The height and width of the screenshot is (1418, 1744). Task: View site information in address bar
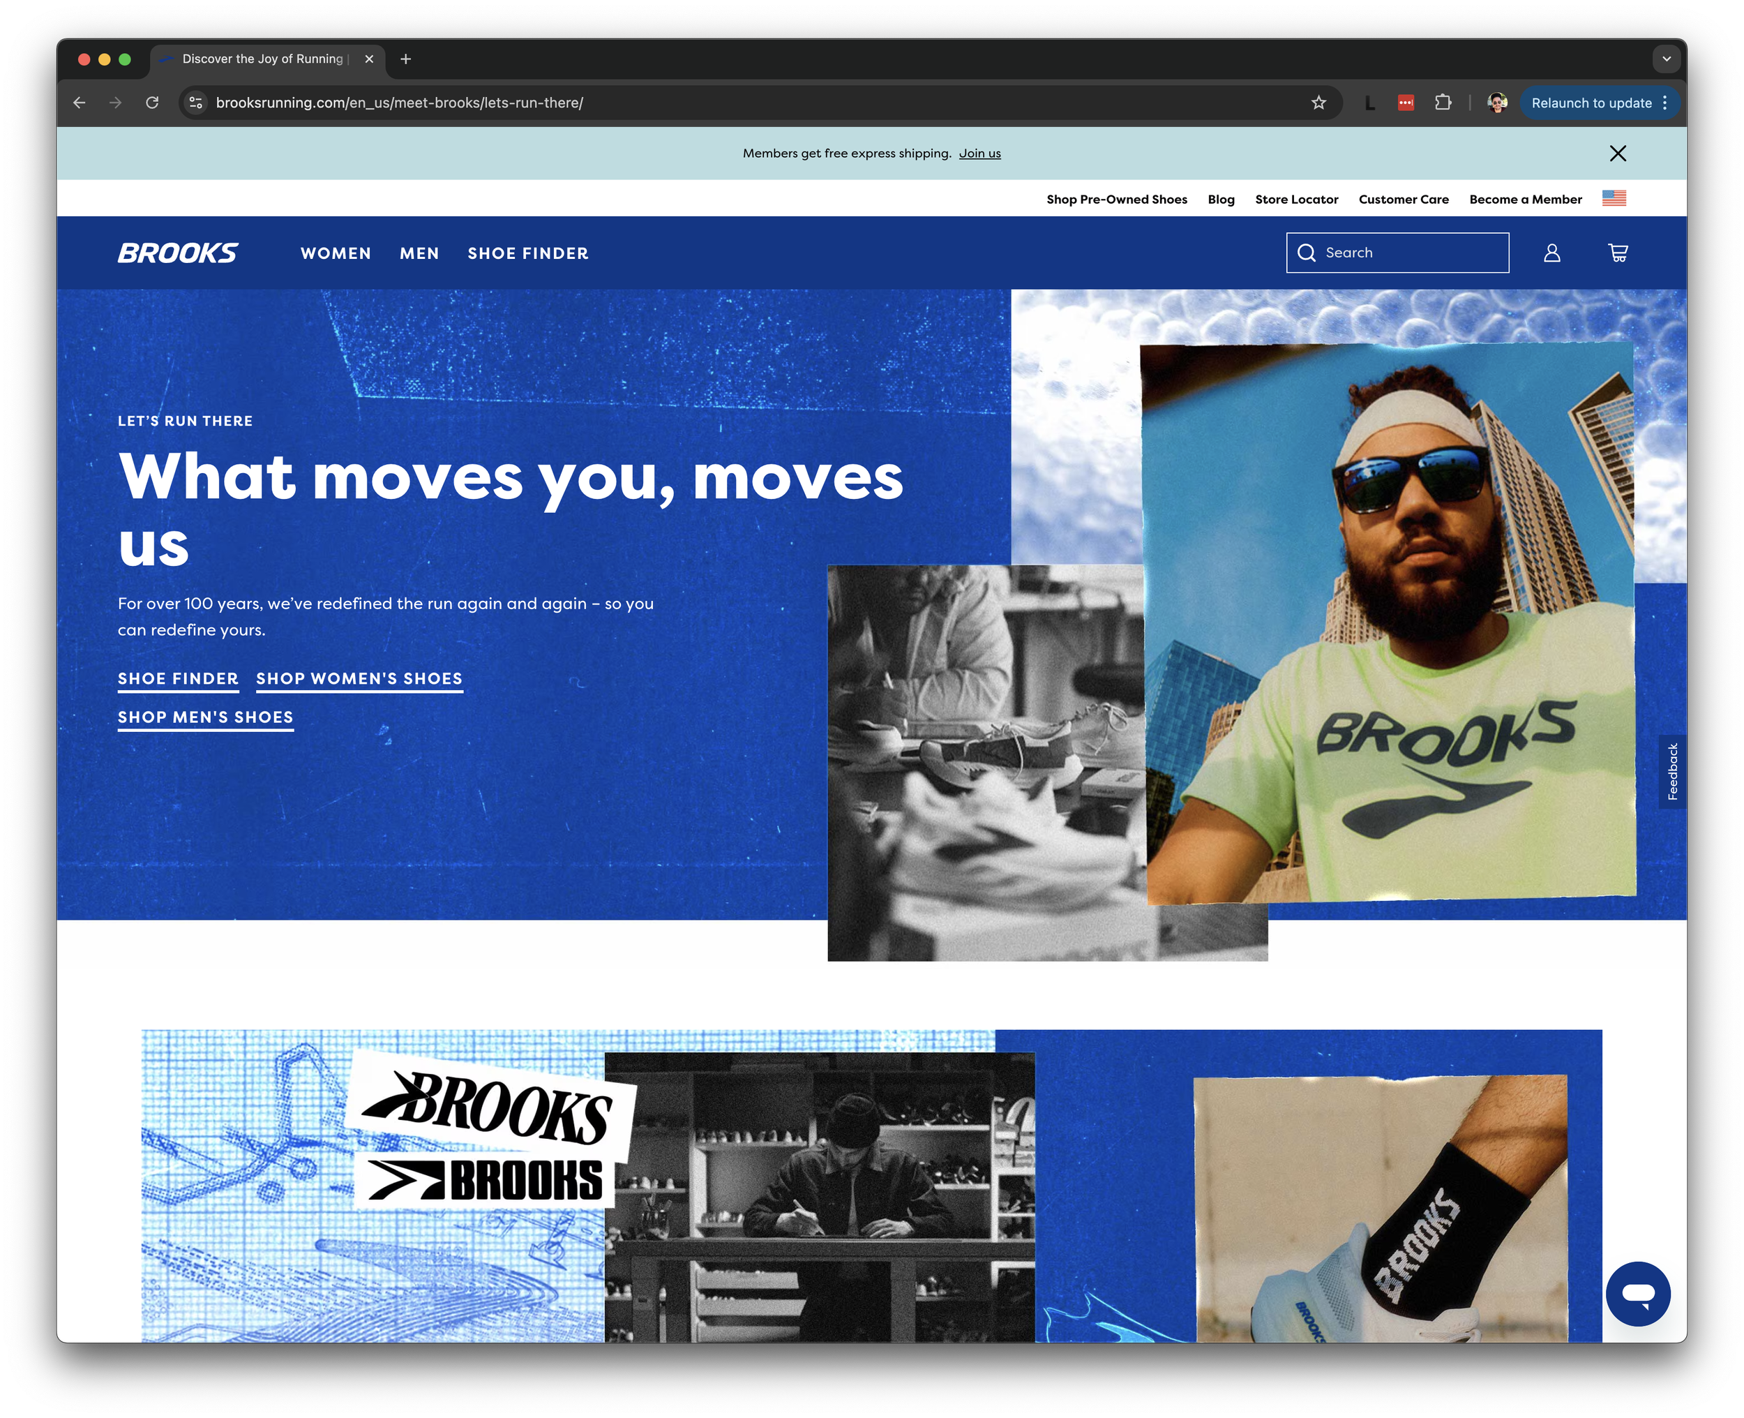[x=196, y=103]
